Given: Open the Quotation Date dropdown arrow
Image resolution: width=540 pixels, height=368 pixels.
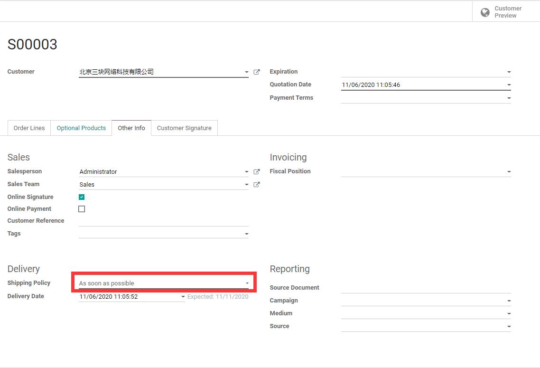Looking at the screenshot, I should pos(509,85).
